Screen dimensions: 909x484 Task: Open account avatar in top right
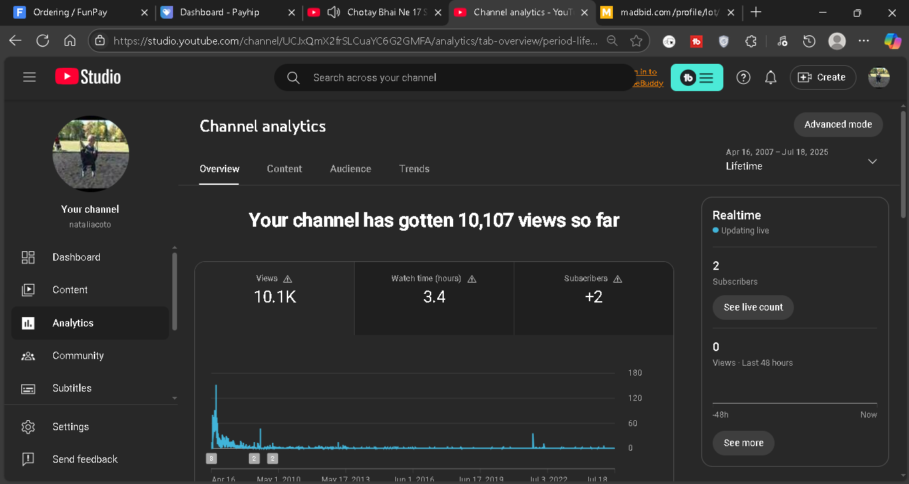click(x=878, y=78)
